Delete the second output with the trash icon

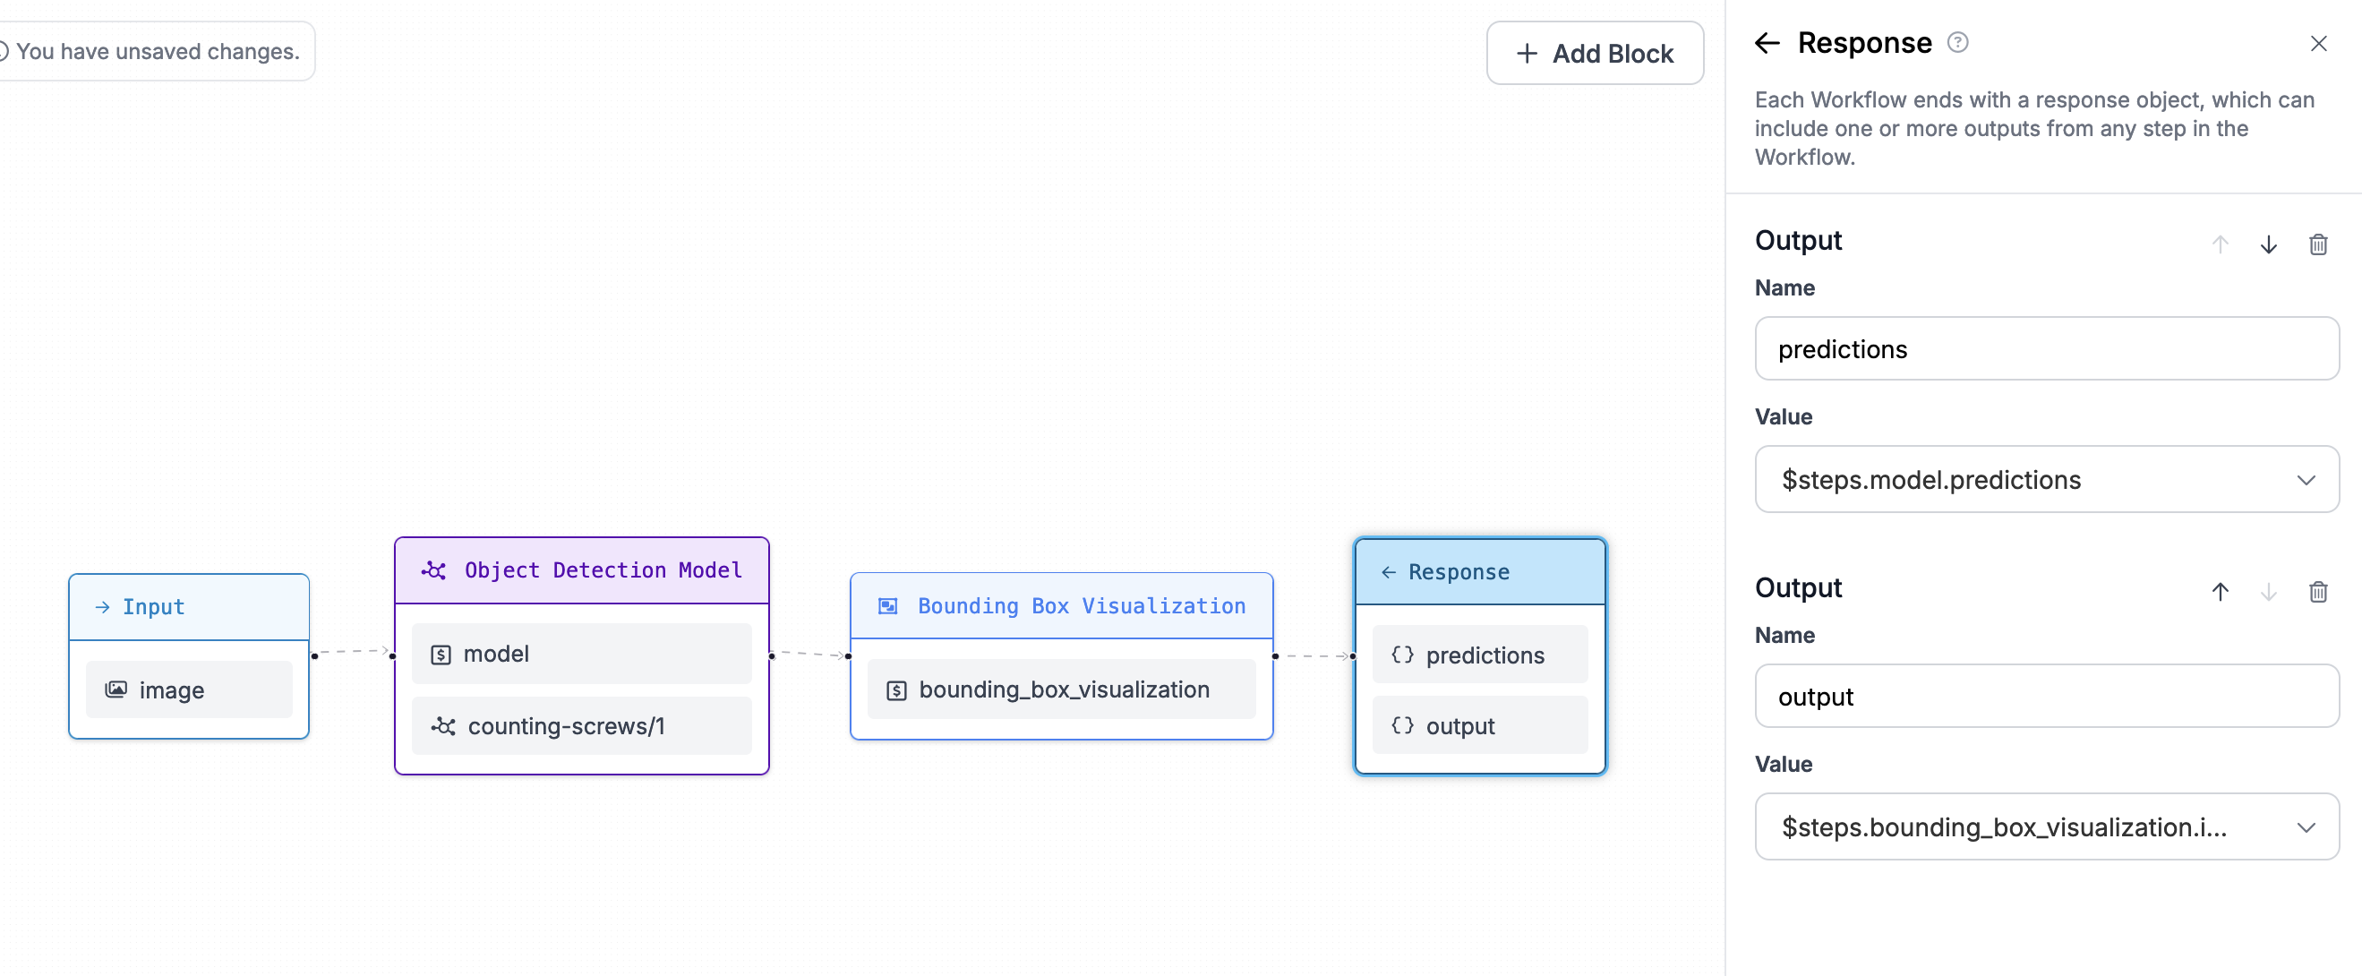[2319, 592]
